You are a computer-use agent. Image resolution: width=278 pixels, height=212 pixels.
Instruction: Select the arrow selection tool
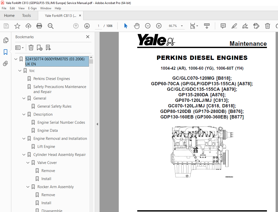click(126, 26)
